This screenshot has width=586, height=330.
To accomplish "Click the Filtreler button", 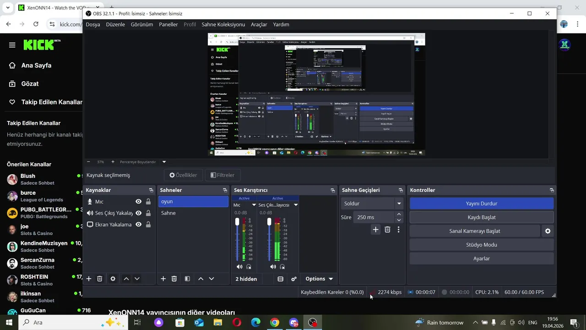I will [222, 175].
